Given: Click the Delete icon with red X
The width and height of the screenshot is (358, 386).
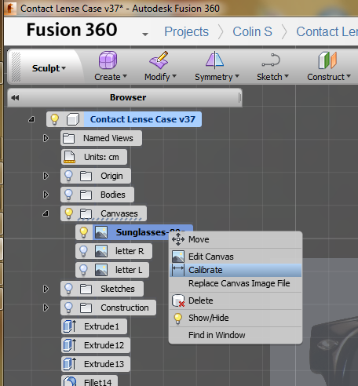Looking at the screenshot, I should (x=178, y=300).
